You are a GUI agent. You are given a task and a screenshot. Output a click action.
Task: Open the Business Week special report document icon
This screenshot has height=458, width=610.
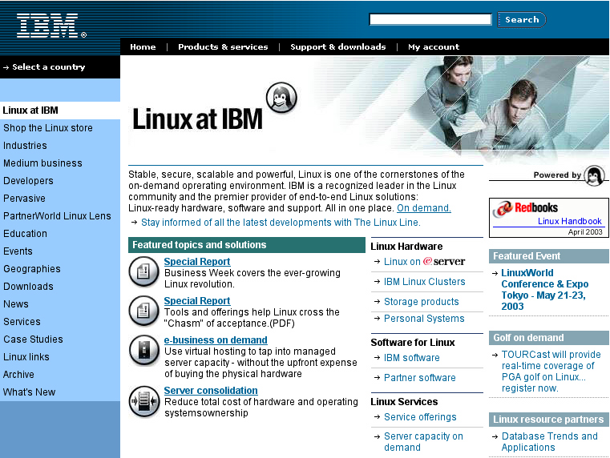tap(143, 271)
